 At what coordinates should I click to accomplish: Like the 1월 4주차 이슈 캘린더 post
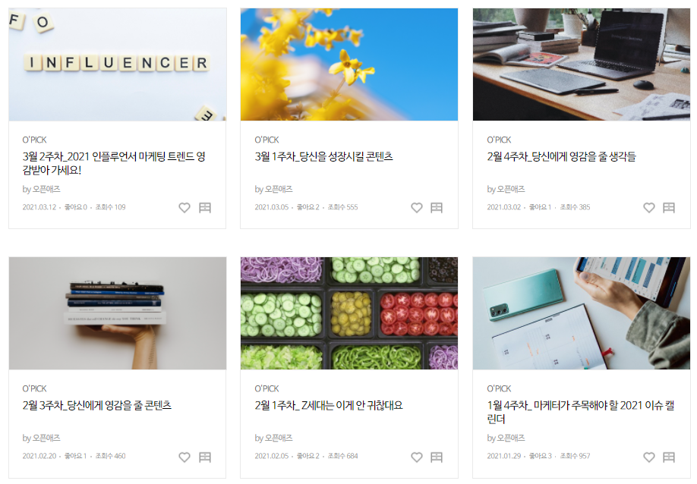[x=649, y=457]
